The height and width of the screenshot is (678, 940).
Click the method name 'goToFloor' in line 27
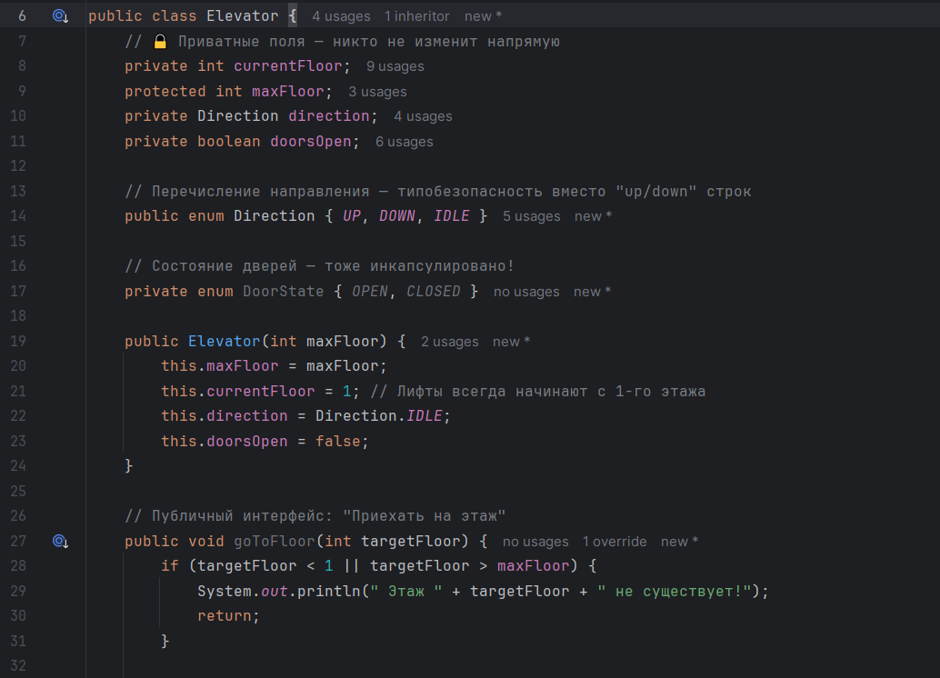[x=274, y=542]
